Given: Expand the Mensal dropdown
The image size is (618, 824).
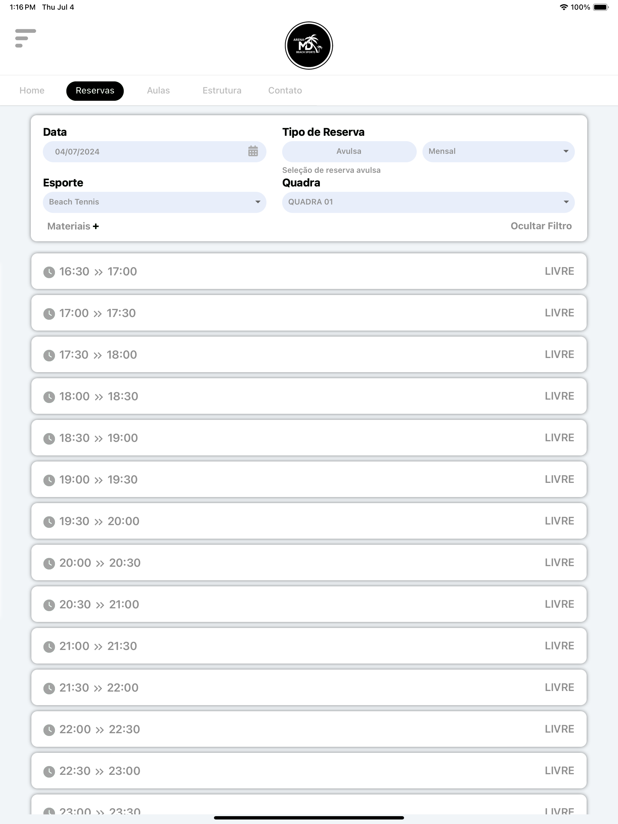Looking at the screenshot, I should (498, 151).
